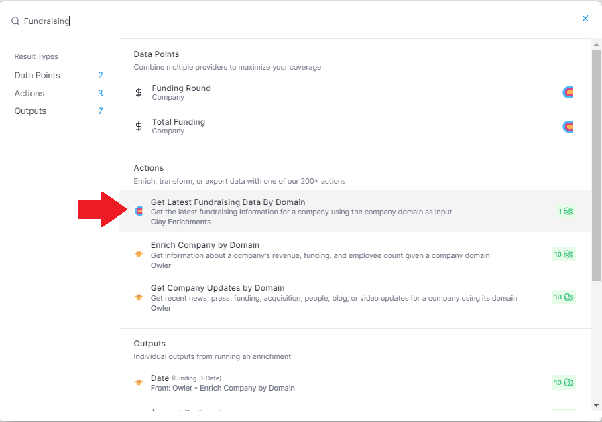The height and width of the screenshot is (422, 602).
Task: Click the Funding Round dollar icon
Action: tap(139, 92)
